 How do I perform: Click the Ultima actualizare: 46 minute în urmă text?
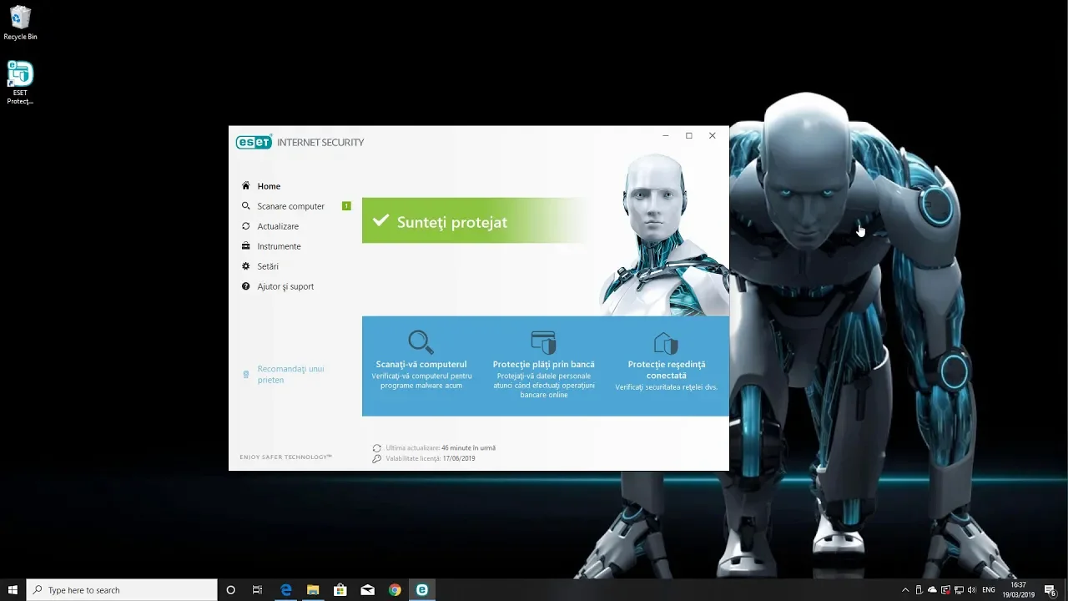(441, 448)
